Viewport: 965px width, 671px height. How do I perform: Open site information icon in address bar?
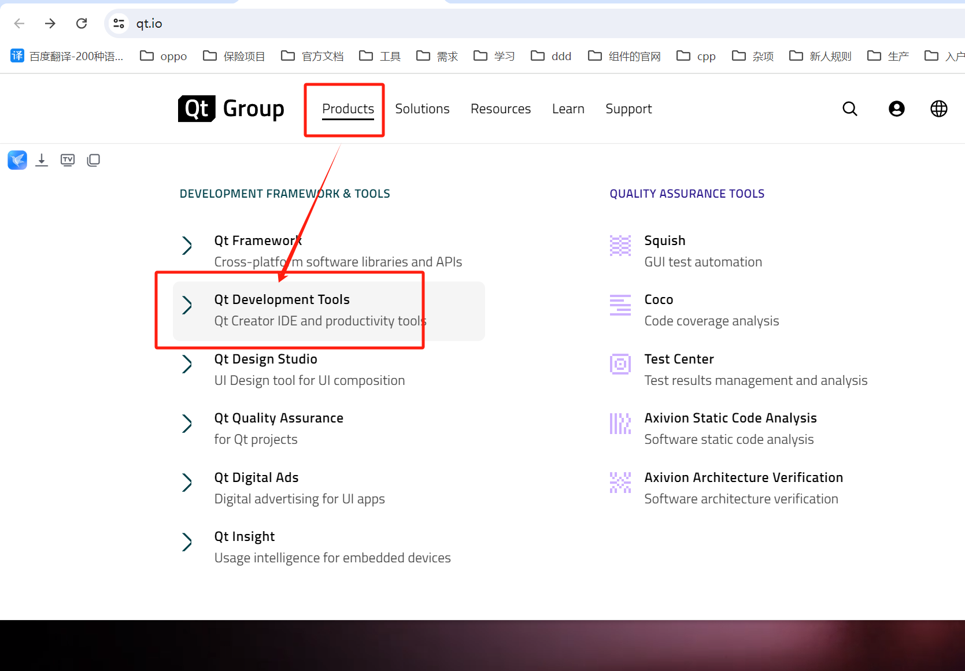119,23
